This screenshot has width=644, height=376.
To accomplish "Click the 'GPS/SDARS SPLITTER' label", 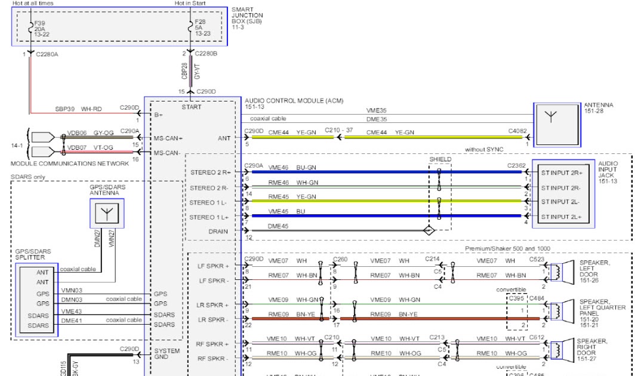I will tap(33, 254).
